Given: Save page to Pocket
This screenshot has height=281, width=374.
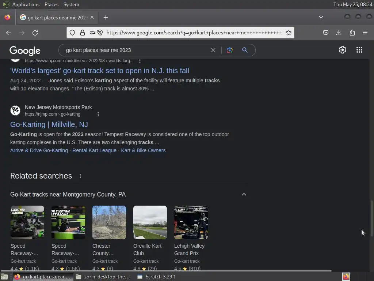Looking at the screenshot, I should tap(325, 33).
